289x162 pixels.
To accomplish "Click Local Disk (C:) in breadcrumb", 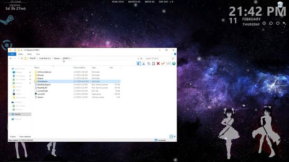I will point(45,58).
